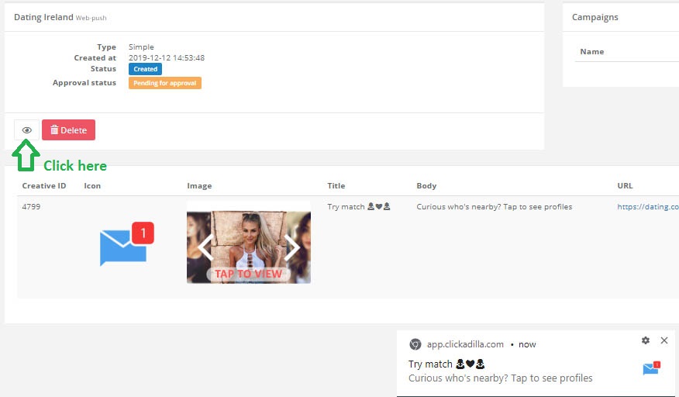Click the Chrome icon in the notification header
The image size is (679, 397).
415,344
